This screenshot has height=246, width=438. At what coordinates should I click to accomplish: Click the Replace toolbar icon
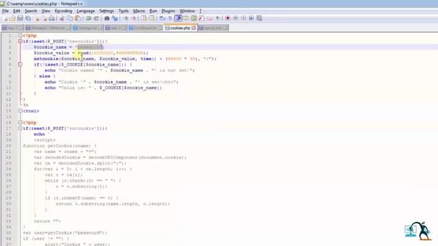(x=115, y=18)
